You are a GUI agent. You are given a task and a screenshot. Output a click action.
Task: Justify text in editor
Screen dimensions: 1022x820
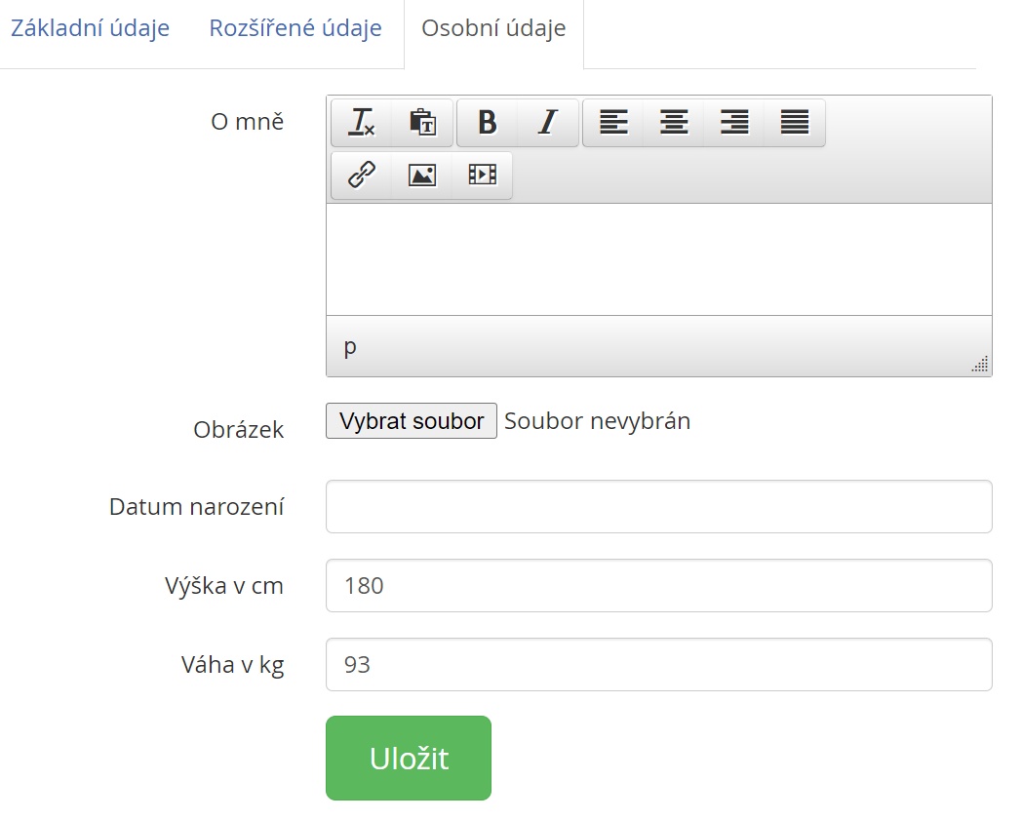tap(795, 123)
